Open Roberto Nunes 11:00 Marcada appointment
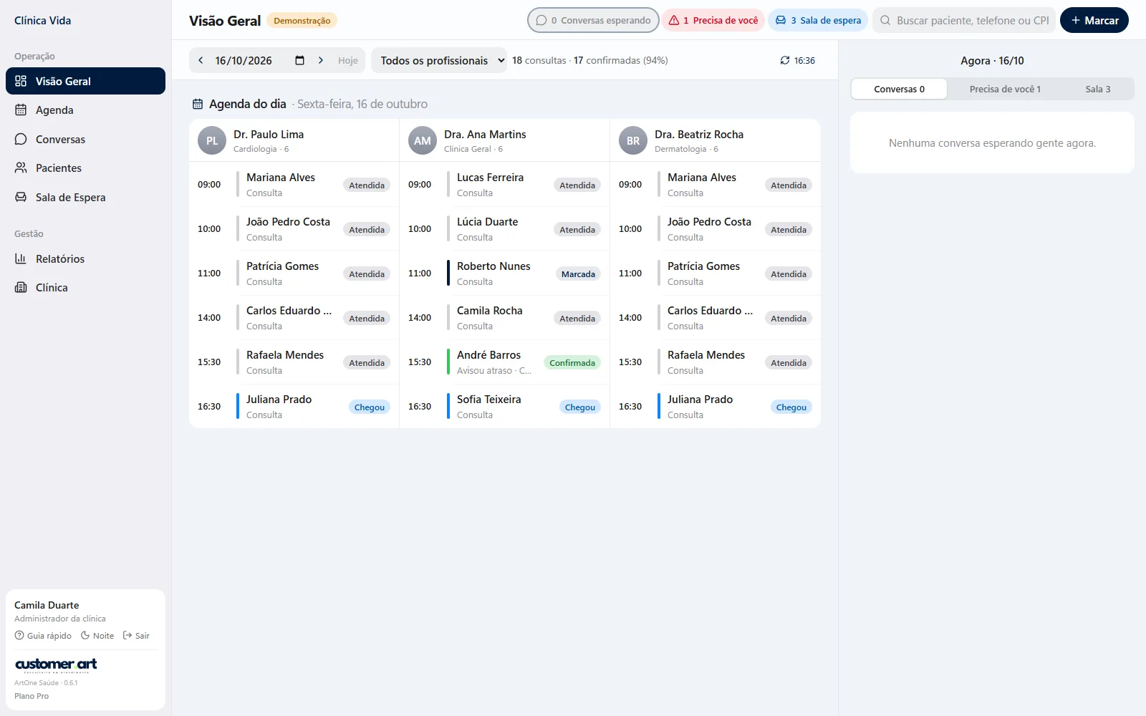The height and width of the screenshot is (716, 1146). coord(504,274)
